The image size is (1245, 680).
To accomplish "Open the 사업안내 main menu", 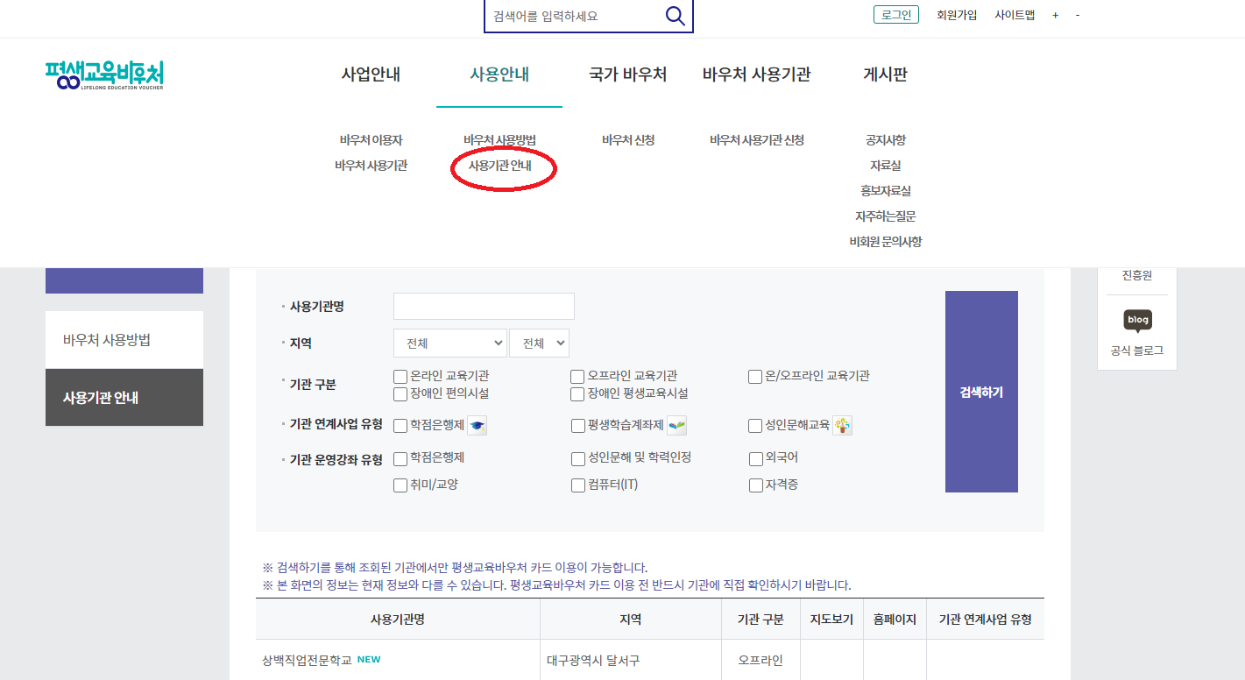I will [x=371, y=74].
